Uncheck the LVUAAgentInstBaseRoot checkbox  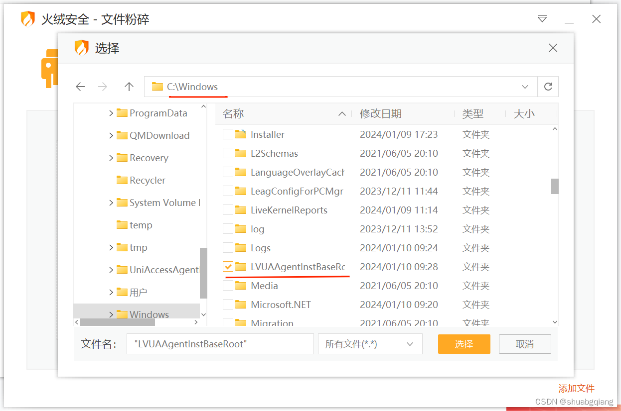coord(228,267)
